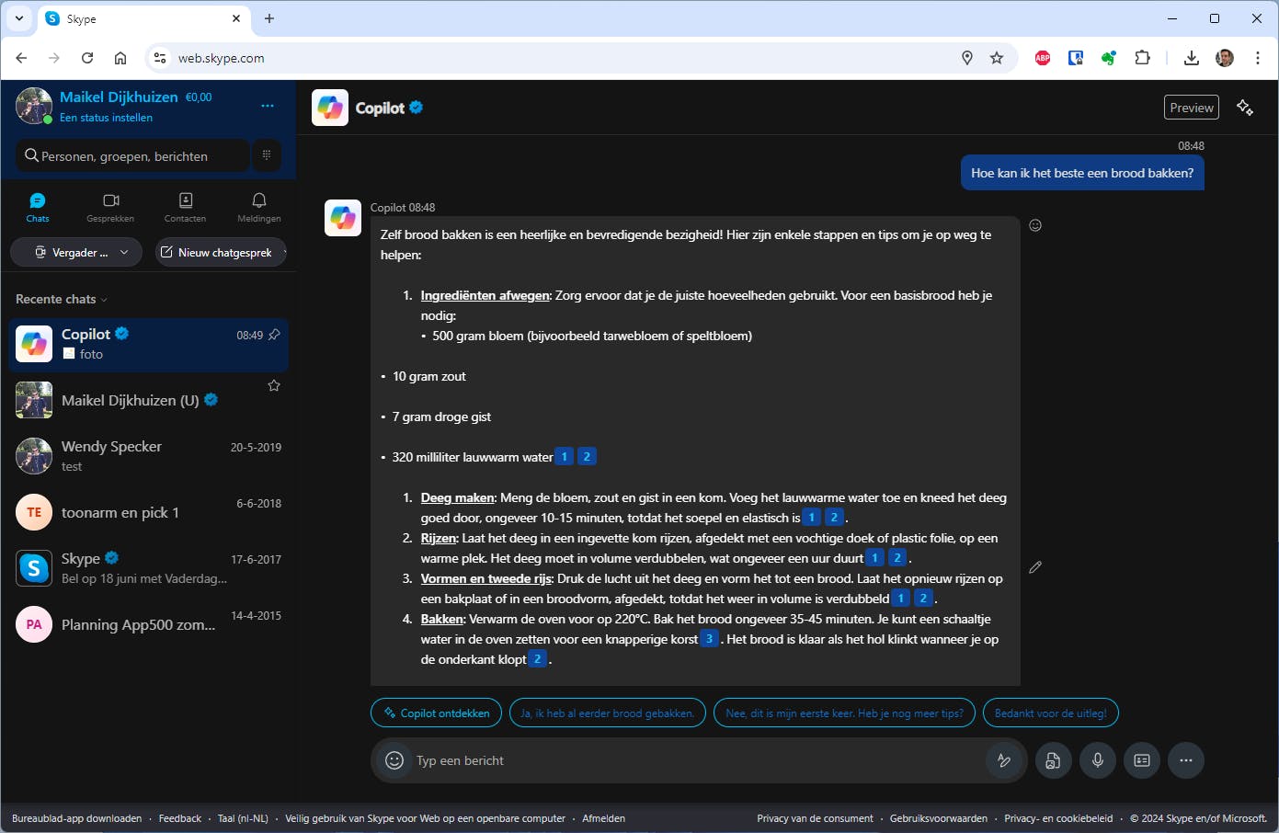Open the dial pad icon beside search
Viewport: 1279px width, 833px height.
click(x=267, y=155)
